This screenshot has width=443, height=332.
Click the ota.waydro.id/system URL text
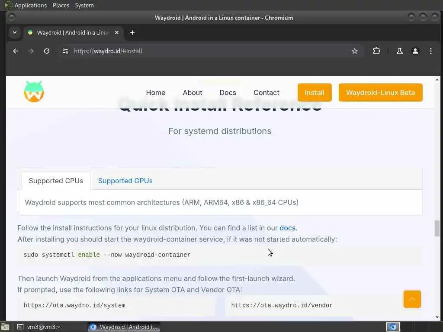click(x=74, y=305)
